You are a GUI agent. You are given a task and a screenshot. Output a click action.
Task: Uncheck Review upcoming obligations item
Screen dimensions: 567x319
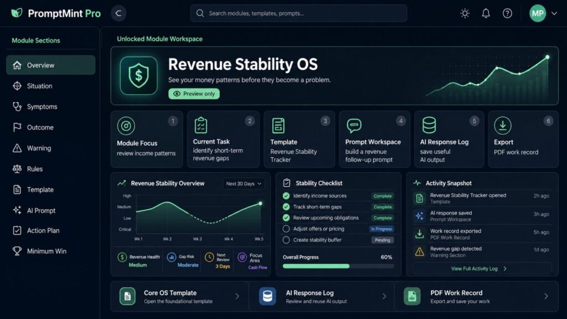[286, 218]
